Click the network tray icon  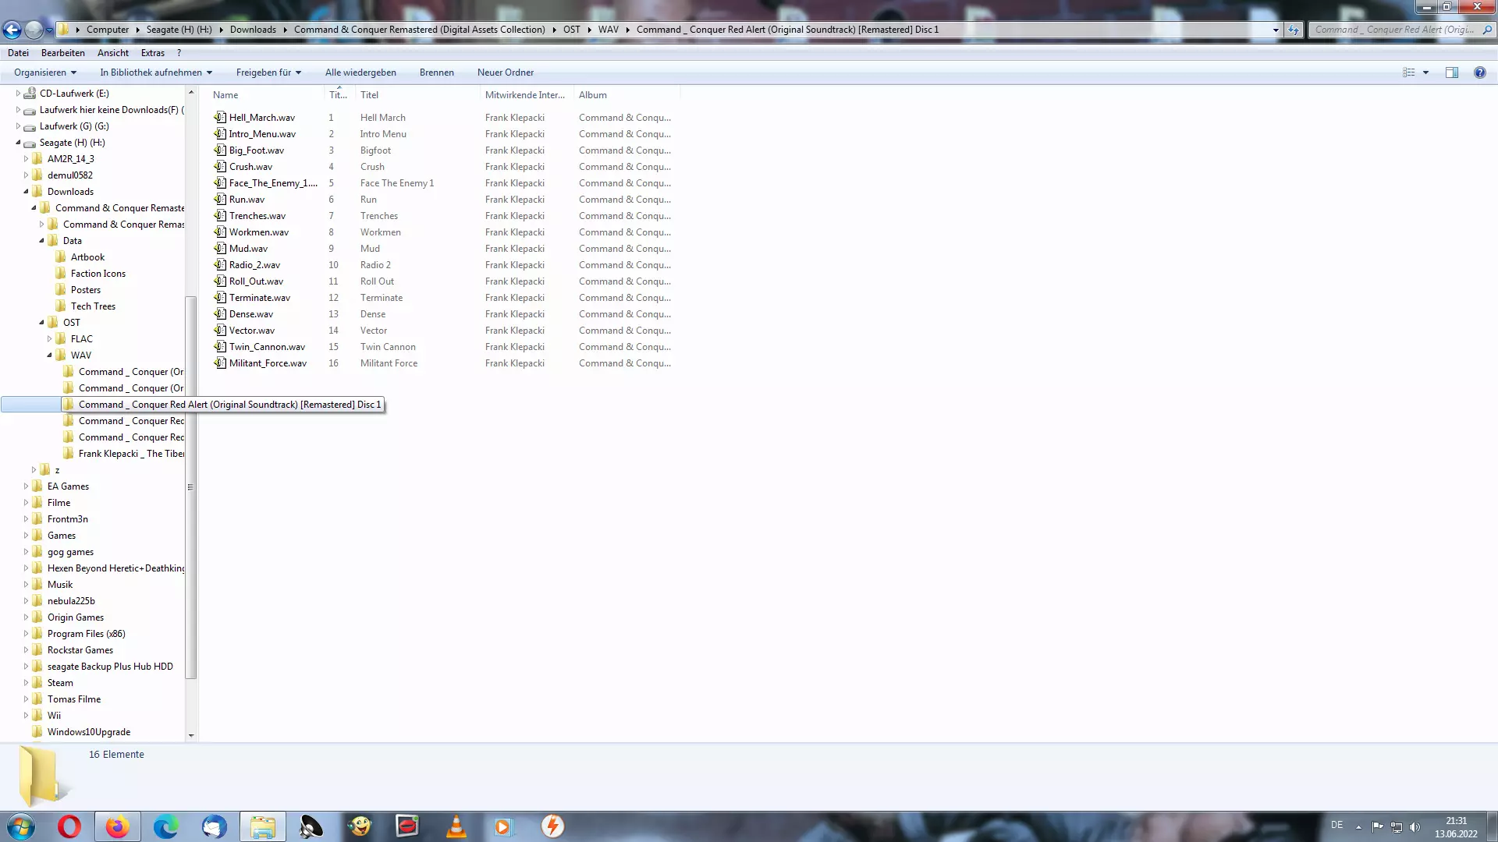(x=1397, y=827)
